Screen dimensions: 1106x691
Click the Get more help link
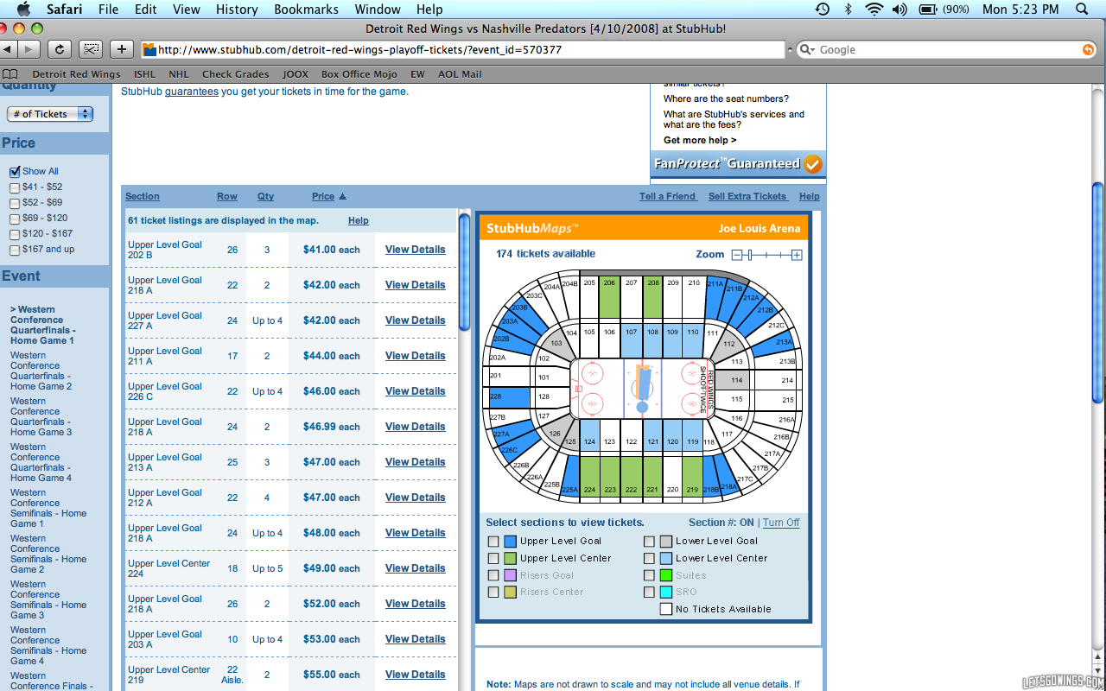(x=700, y=140)
